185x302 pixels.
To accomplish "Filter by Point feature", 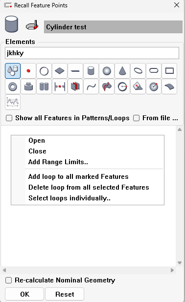I will pos(28,71).
